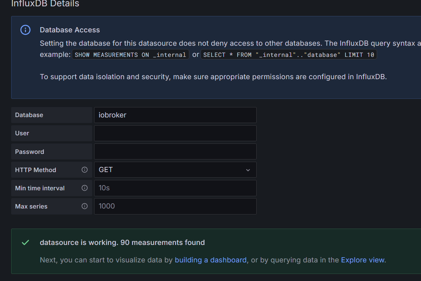Open the 'Explore view' link
The width and height of the screenshot is (421, 281).
pyautogui.click(x=363, y=260)
